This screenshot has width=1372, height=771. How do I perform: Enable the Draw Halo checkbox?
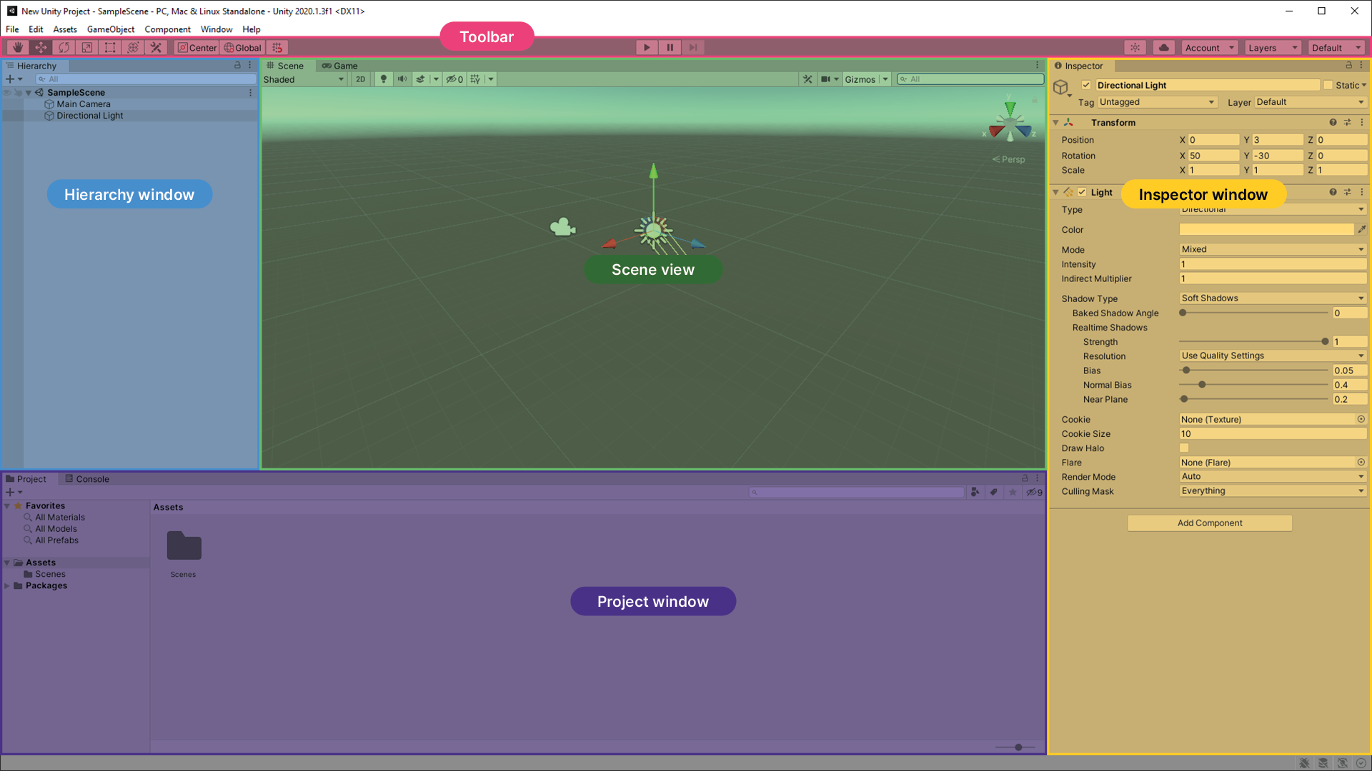(1184, 448)
